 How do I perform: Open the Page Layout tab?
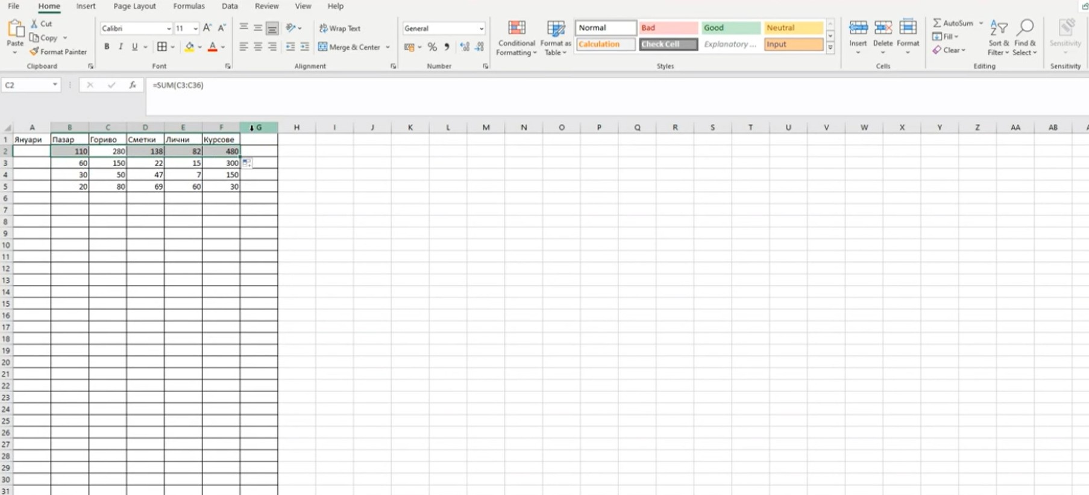point(134,6)
